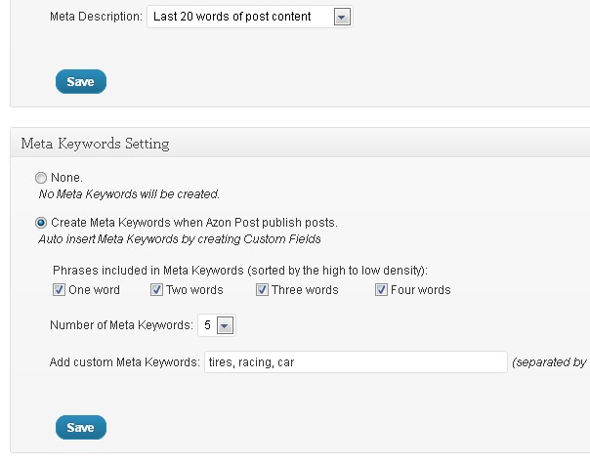Disable the 'Three words' checkbox
This screenshot has height=465, width=590.
point(262,290)
